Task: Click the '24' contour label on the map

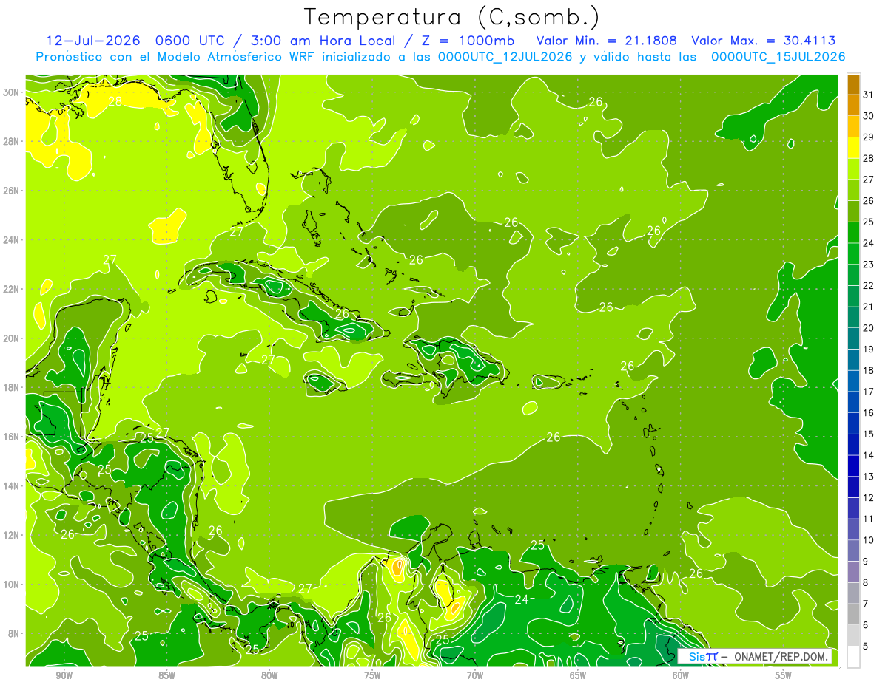Action: (x=522, y=599)
